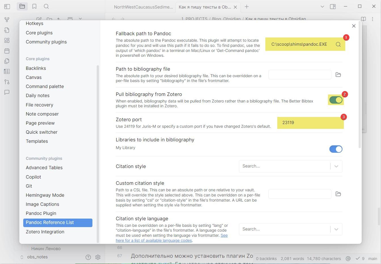Open new tab with plus button
The width and height of the screenshot is (381, 264).
click(x=247, y=7)
